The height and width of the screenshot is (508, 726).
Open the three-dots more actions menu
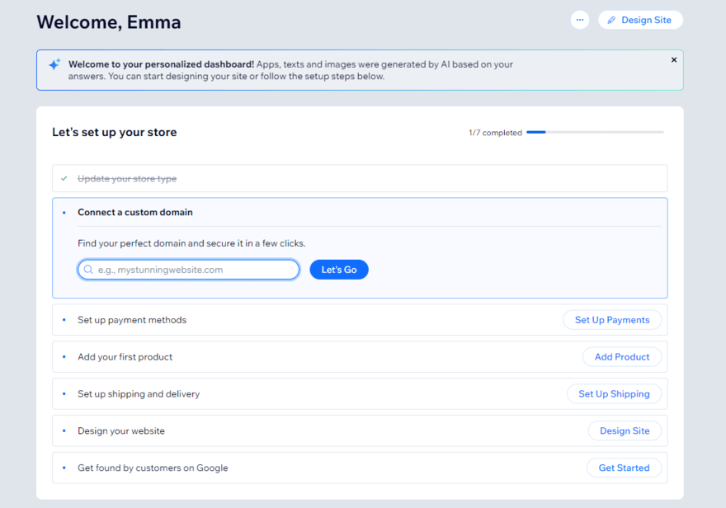(580, 20)
